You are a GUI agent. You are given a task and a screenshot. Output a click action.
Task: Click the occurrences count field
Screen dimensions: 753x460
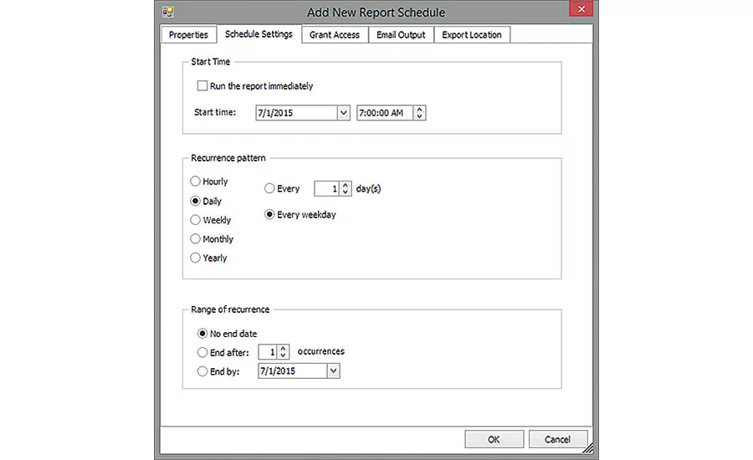268,352
